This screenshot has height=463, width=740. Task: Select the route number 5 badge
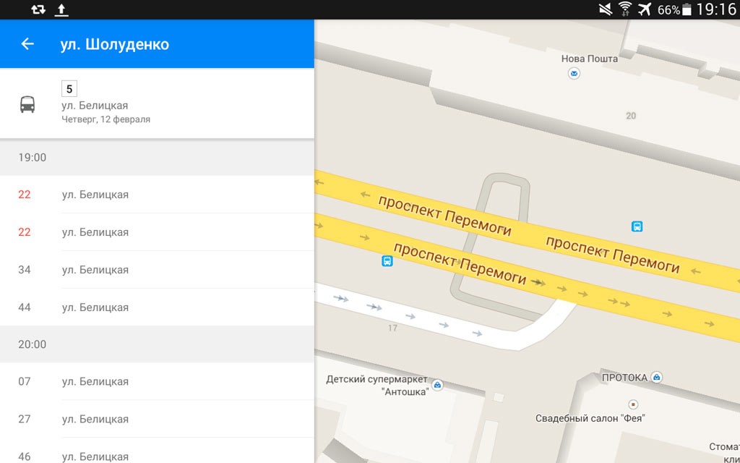tap(69, 88)
